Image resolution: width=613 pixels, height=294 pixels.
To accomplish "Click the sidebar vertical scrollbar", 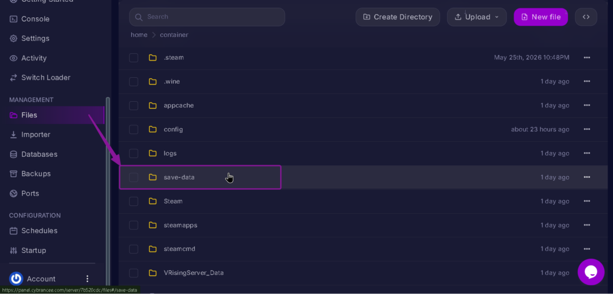I will (x=108, y=192).
